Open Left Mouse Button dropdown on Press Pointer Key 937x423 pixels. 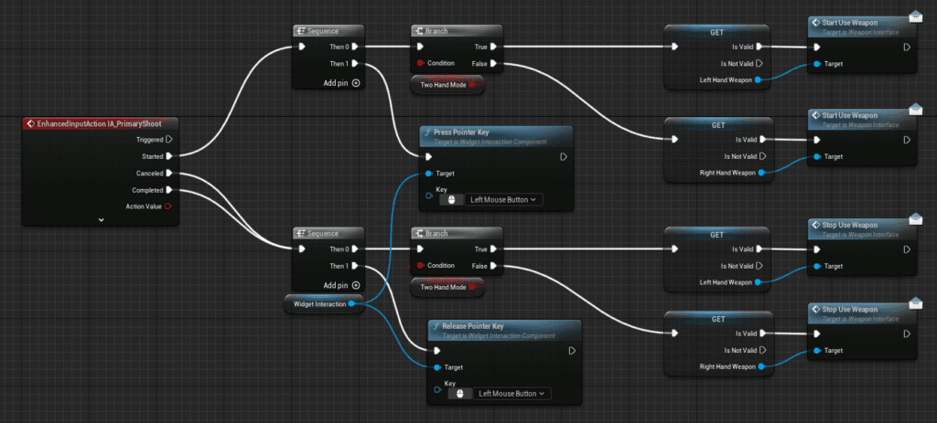click(503, 200)
